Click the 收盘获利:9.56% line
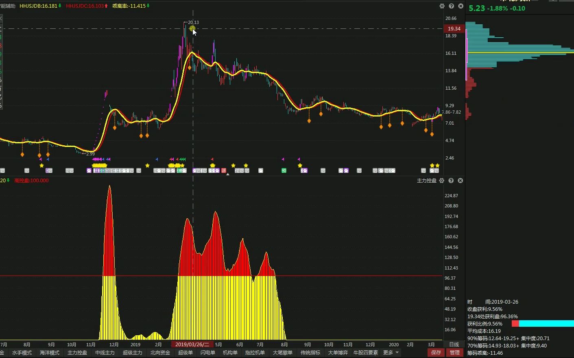574x358 pixels. (x=485, y=309)
